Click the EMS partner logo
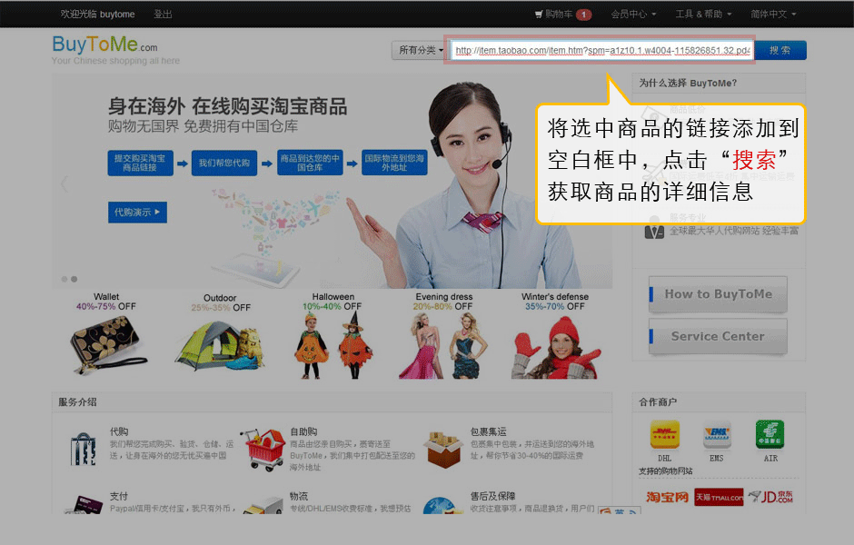 (717, 434)
